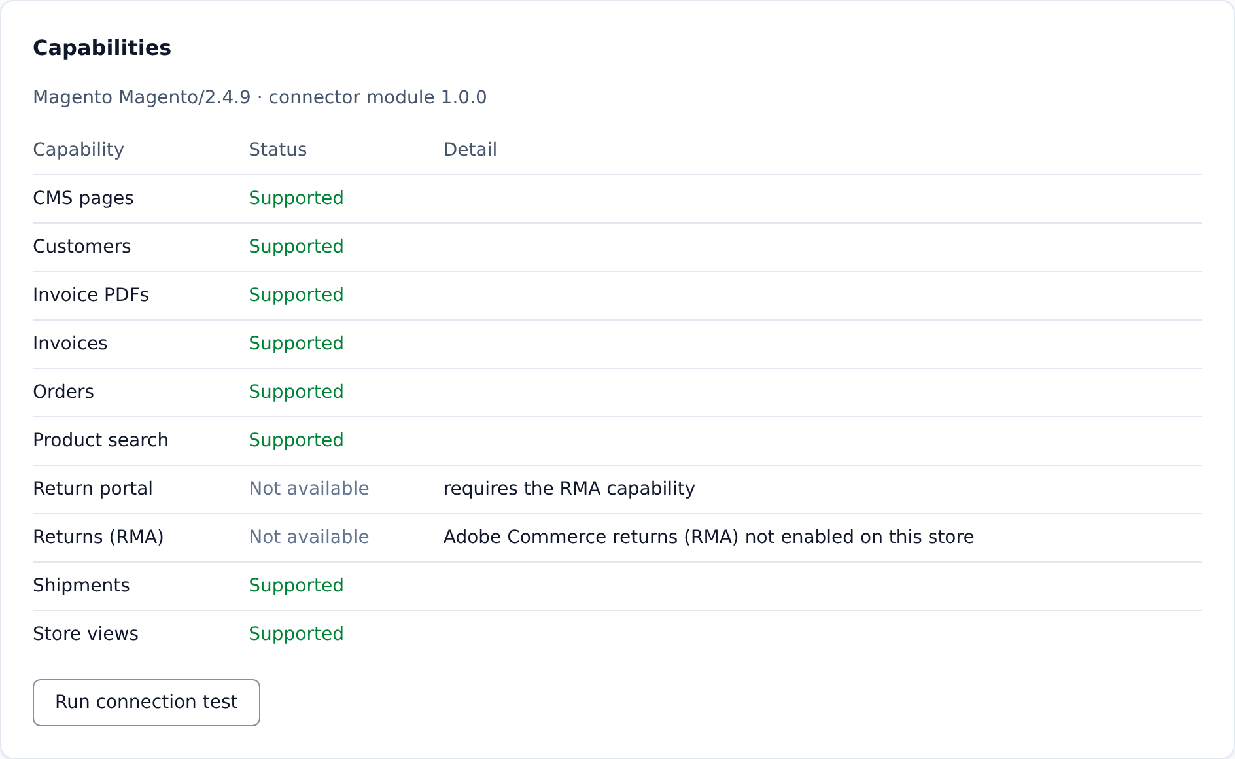Viewport: 1235px width, 759px height.
Task: Click Supported status for Invoice PDFs
Action: click(296, 295)
